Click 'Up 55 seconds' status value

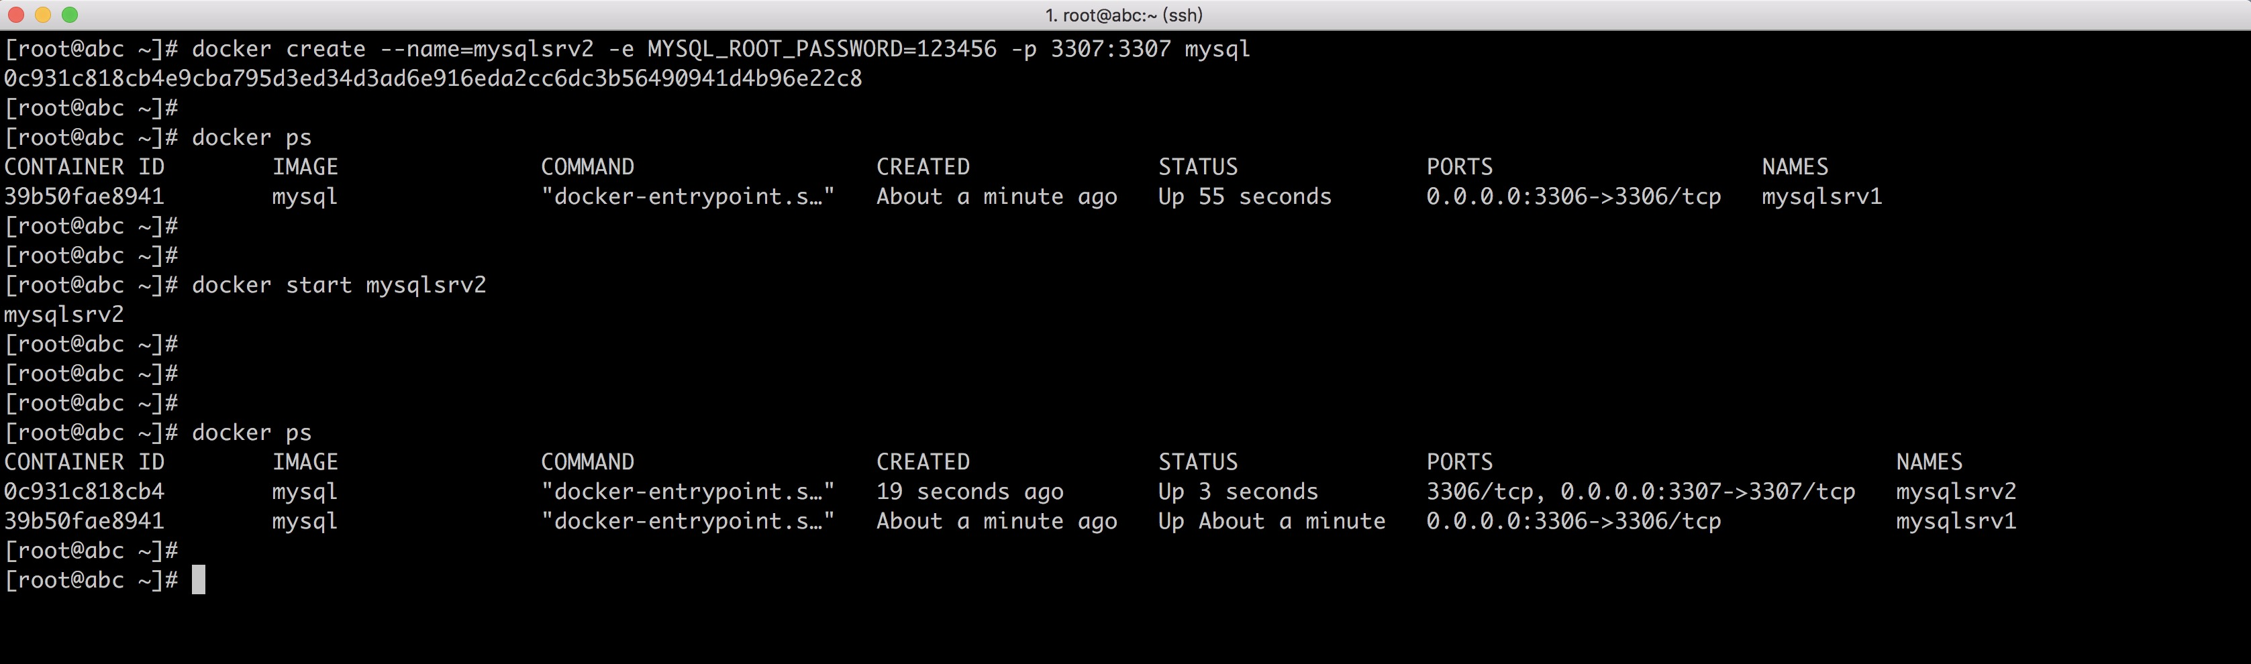coord(1244,197)
